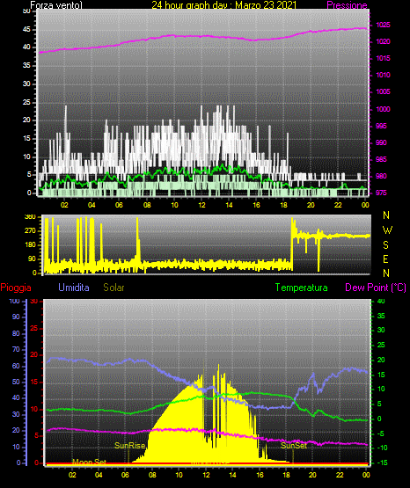Click the Dew Point (°C) legend label
Screen dimensions: 410x488
[376, 288]
